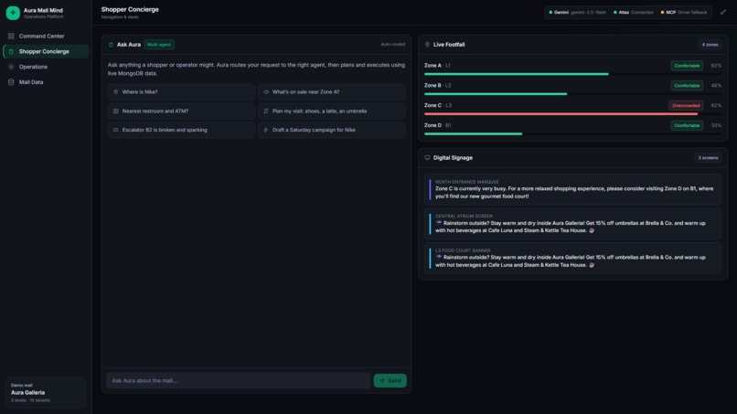
Task: Click the MCP Driver fallback status indicator
Action: 684,13
